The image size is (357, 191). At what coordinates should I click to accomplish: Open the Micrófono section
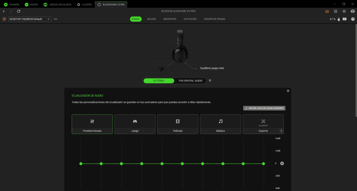[x=170, y=19]
